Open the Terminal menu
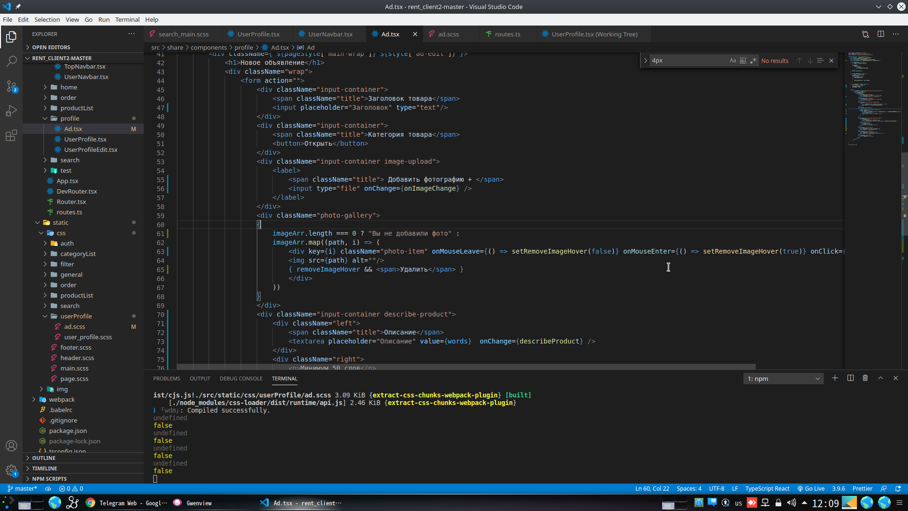This screenshot has width=908, height=511. click(x=127, y=19)
